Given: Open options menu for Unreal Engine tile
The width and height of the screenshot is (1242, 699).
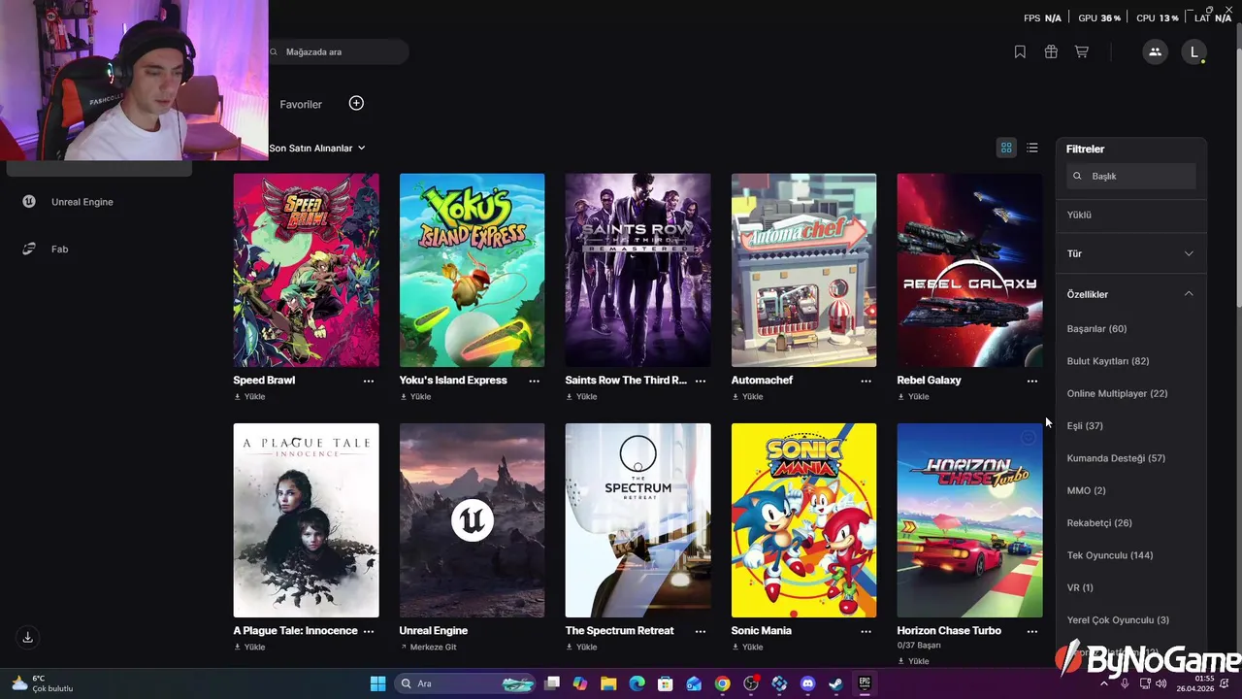Looking at the screenshot, I should tap(535, 631).
